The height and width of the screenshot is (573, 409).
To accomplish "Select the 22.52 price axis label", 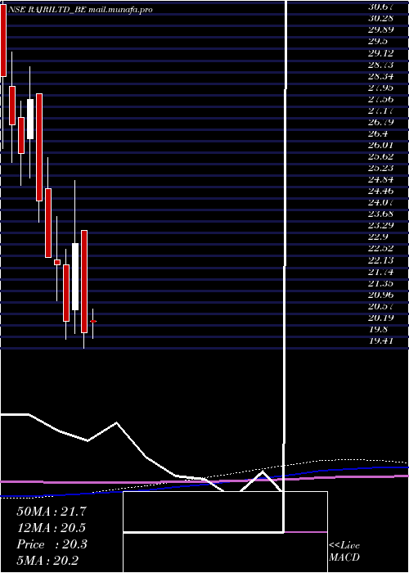I will [380, 249].
